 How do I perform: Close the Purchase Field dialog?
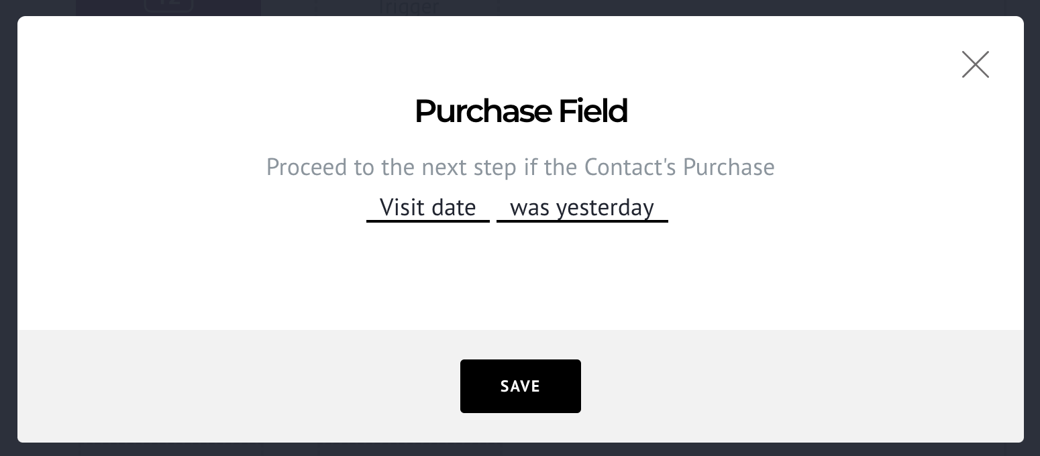point(975,64)
